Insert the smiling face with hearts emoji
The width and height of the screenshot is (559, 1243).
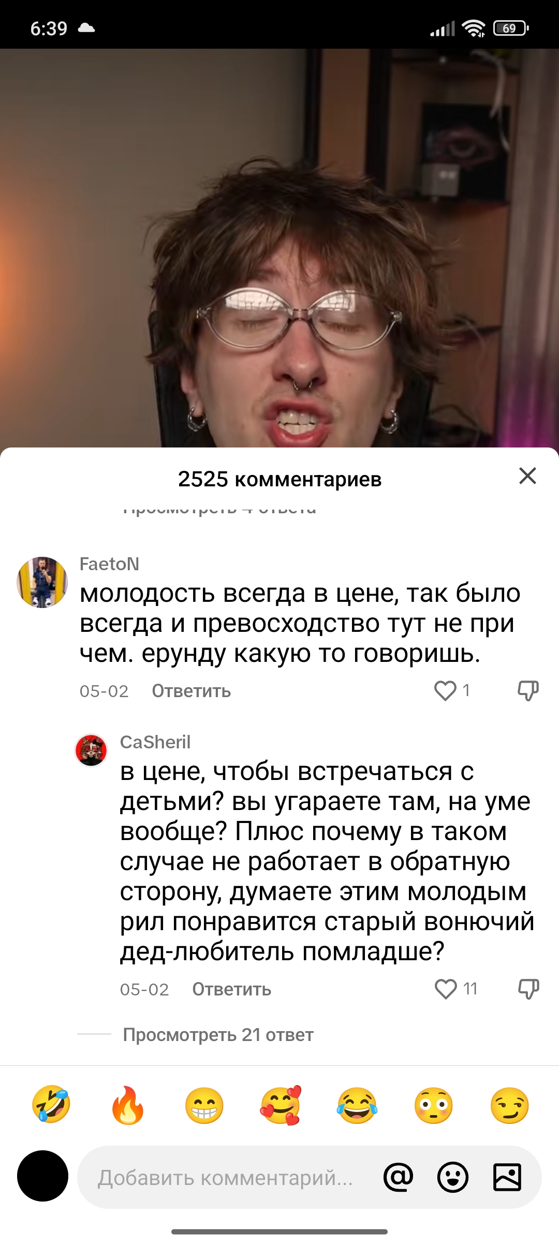click(x=281, y=1105)
